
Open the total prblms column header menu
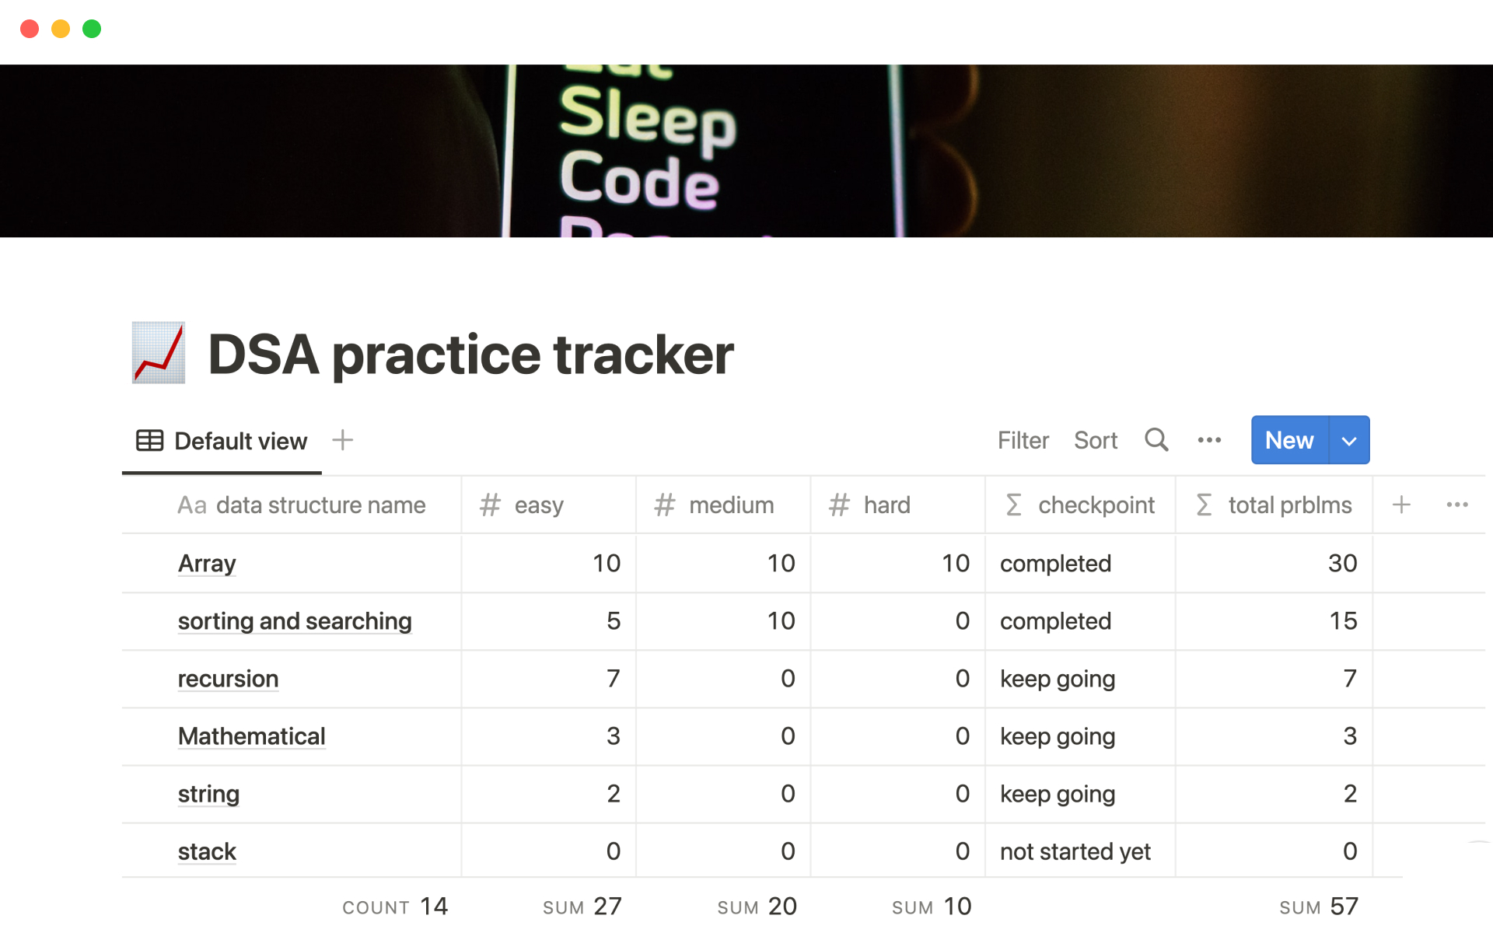[x=1289, y=505]
